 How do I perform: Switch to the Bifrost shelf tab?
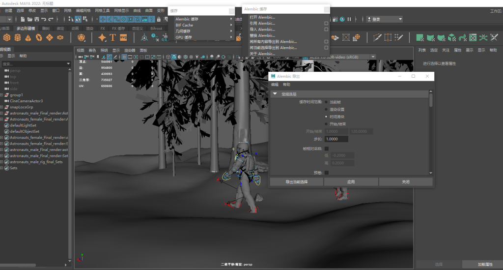(x=156, y=29)
